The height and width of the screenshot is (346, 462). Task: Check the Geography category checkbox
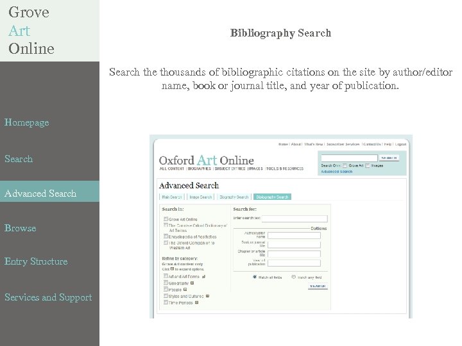click(x=166, y=283)
